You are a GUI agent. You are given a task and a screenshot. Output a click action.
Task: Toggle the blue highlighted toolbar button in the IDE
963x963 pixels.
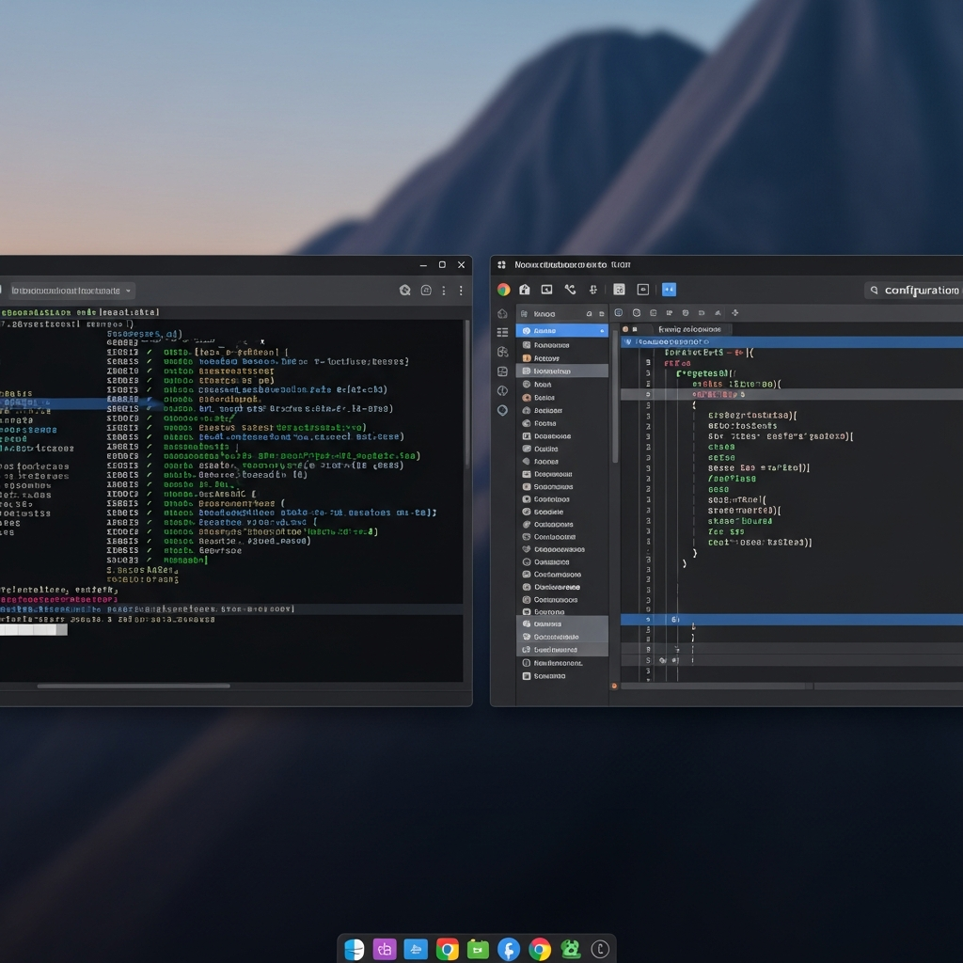tap(669, 290)
